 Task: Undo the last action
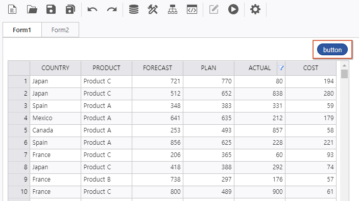(92, 9)
